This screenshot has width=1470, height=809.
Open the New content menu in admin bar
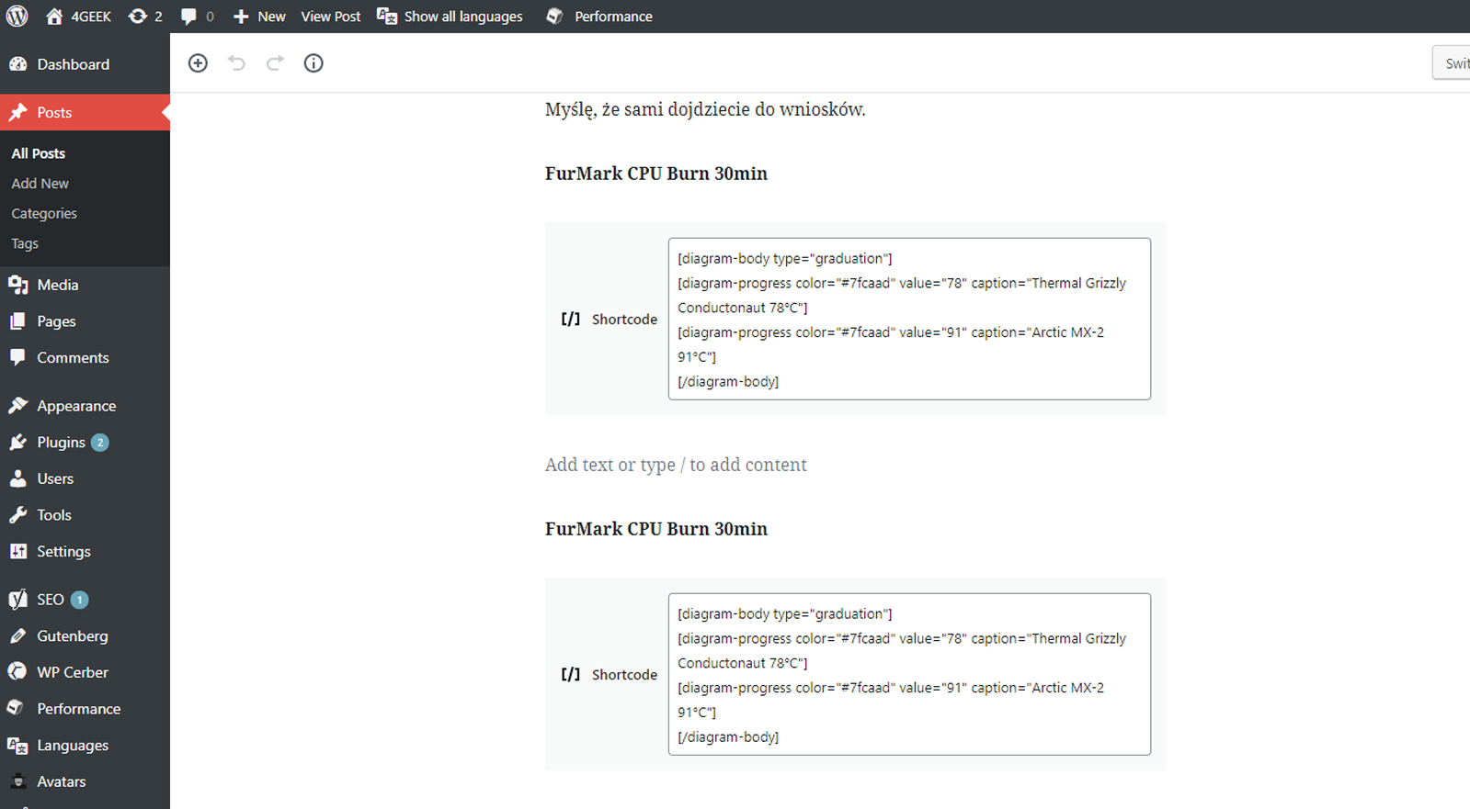(259, 17)
